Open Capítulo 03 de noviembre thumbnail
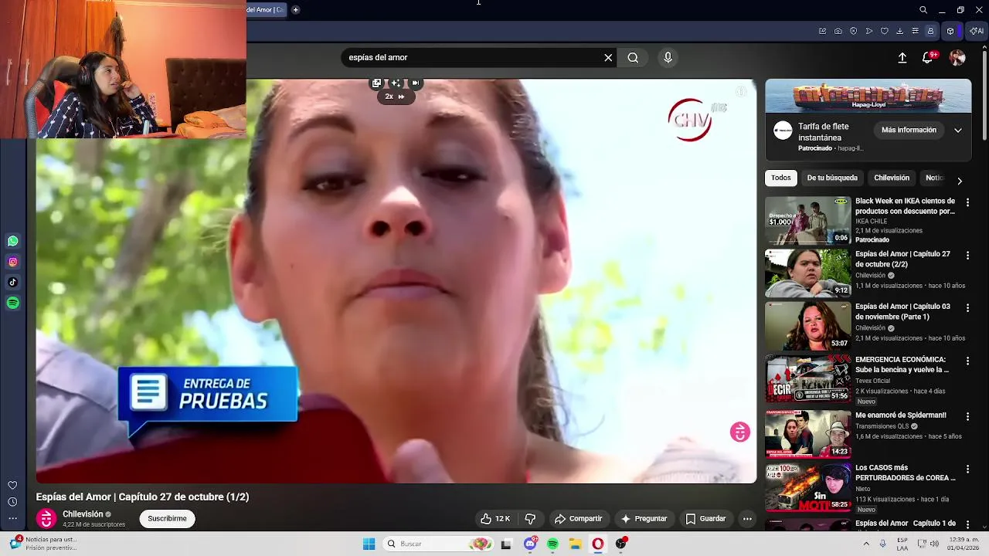 [x=807, y=326]
